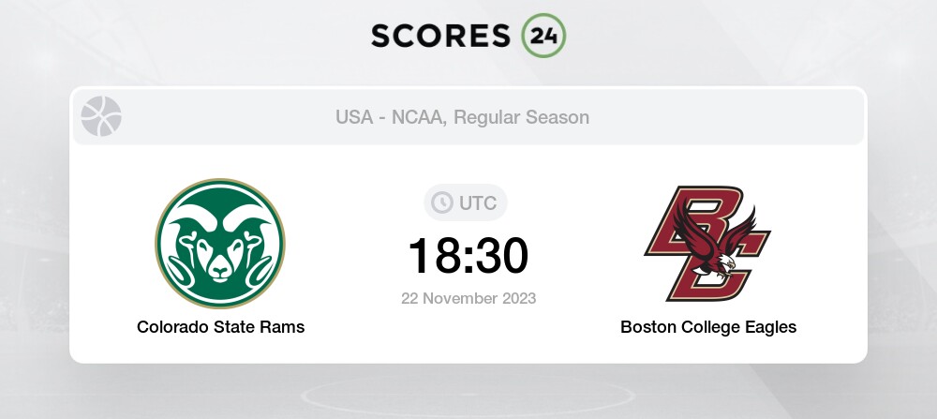The height and width of the screenshot is (419, 937).
Task: Select the Boston College Eagles team name
Action: pos(708,327)
